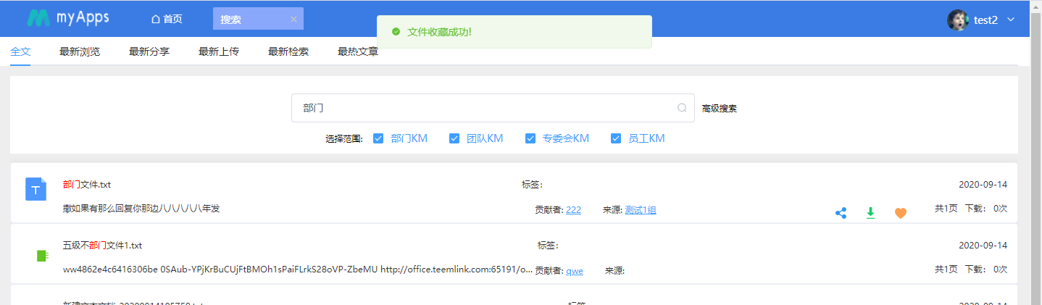
Task: Open 高级搜索 advanced search
Action: [x=720, y=109]
